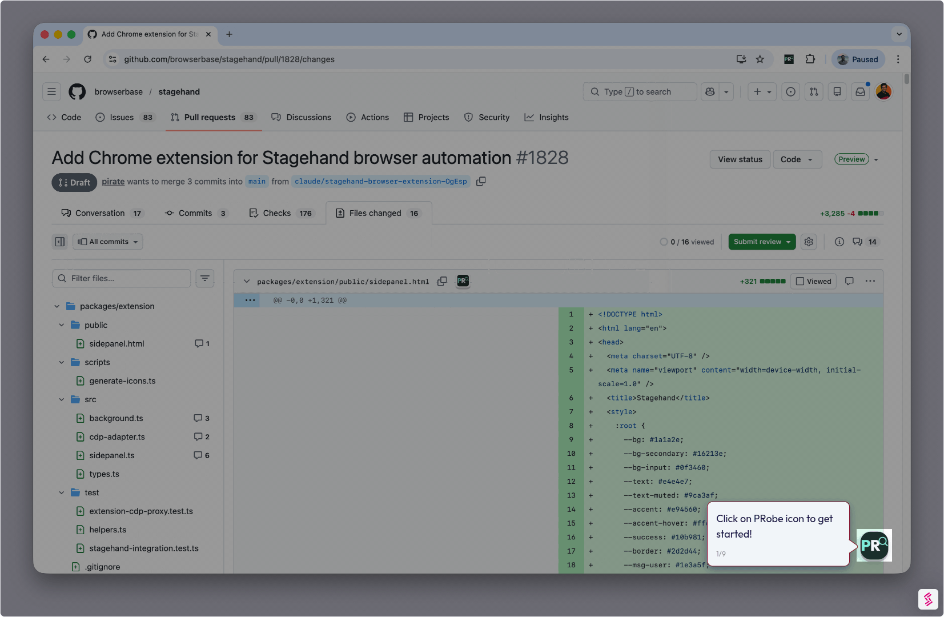Open the info icon next to comments count

[x=839, y=242]
